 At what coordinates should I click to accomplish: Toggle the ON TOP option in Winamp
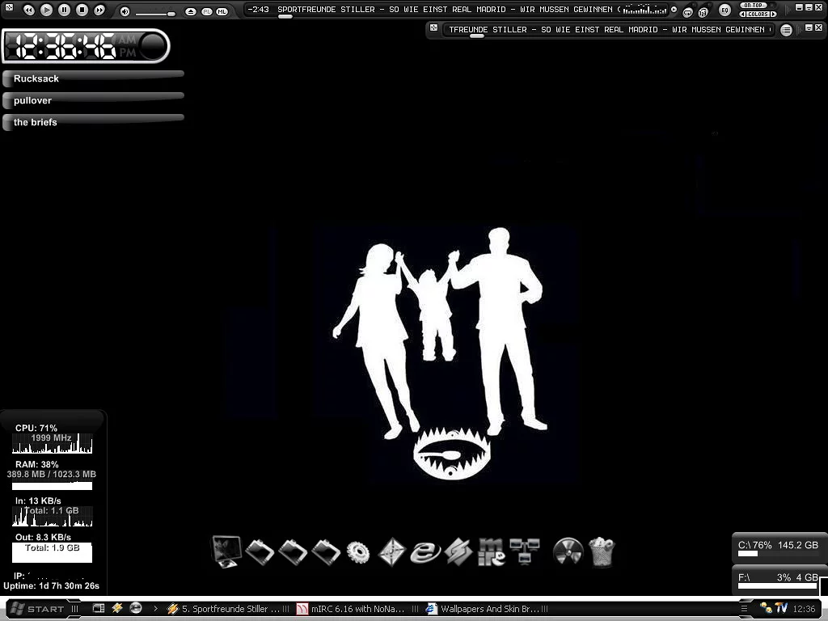[x=753, y=6]
